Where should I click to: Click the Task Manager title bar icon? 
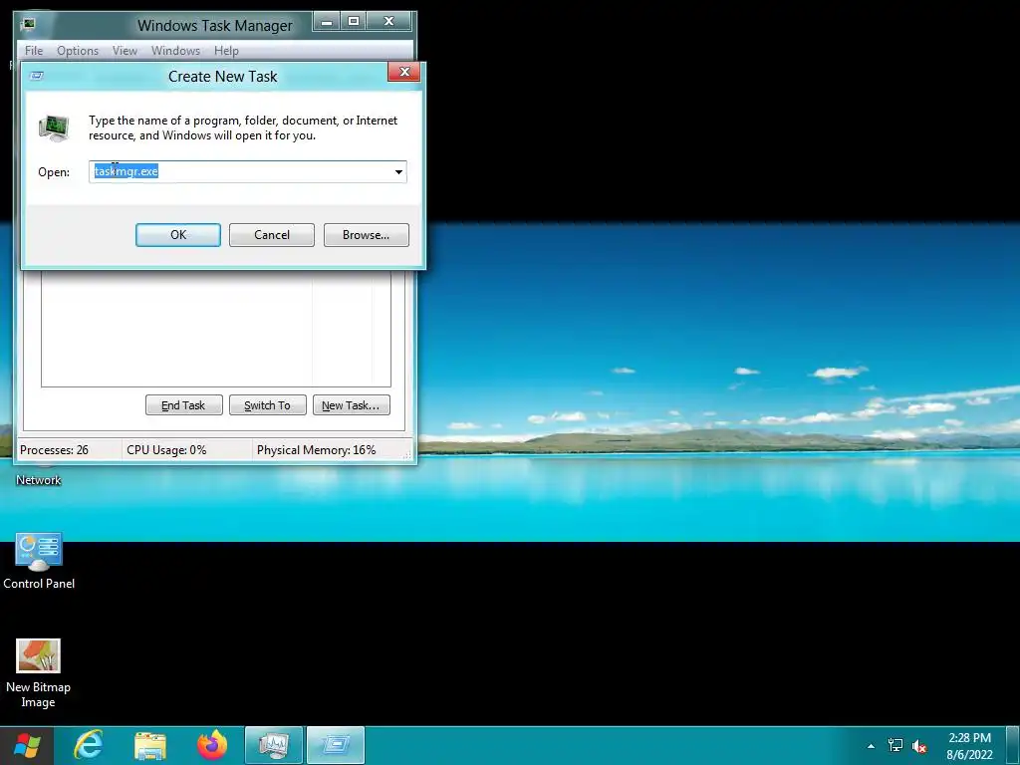pyautogui.click(x=28, y=24)
